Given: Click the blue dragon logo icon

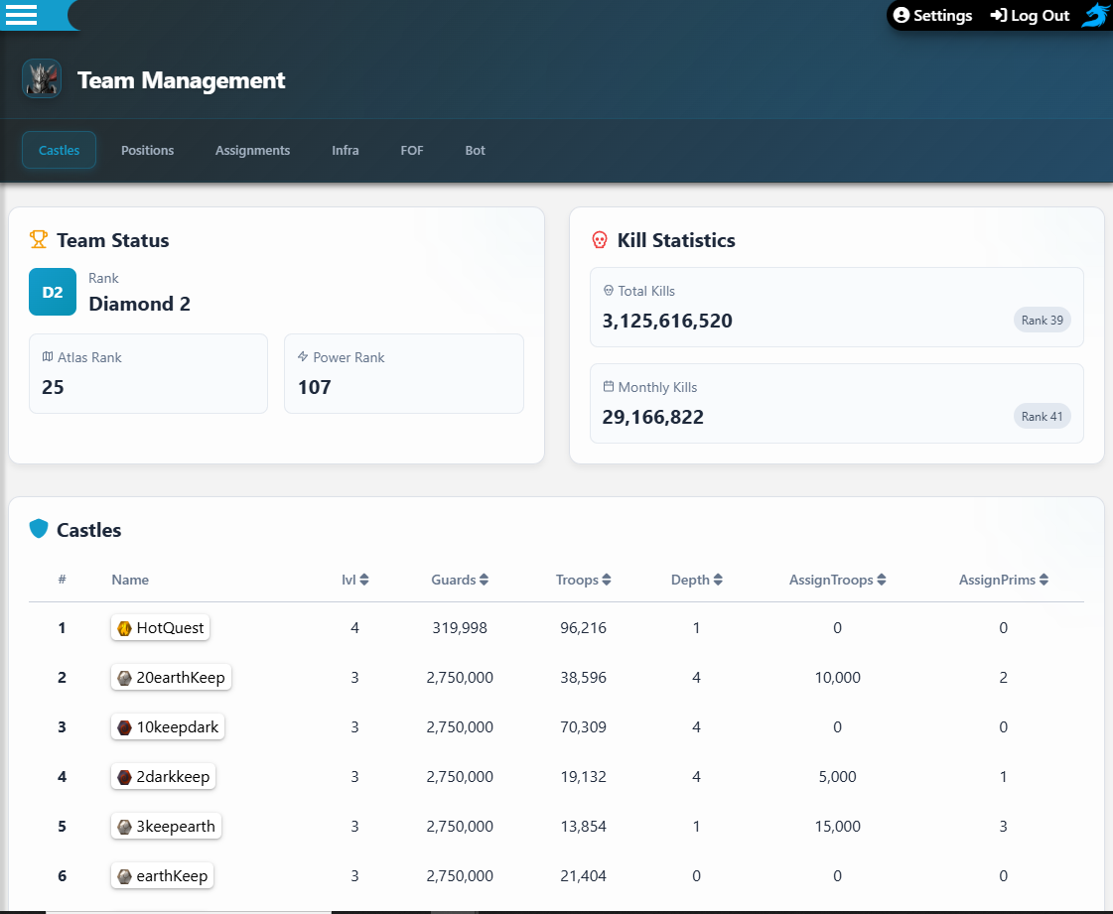Looking at the screenshot, I should tap(1095, 16).
